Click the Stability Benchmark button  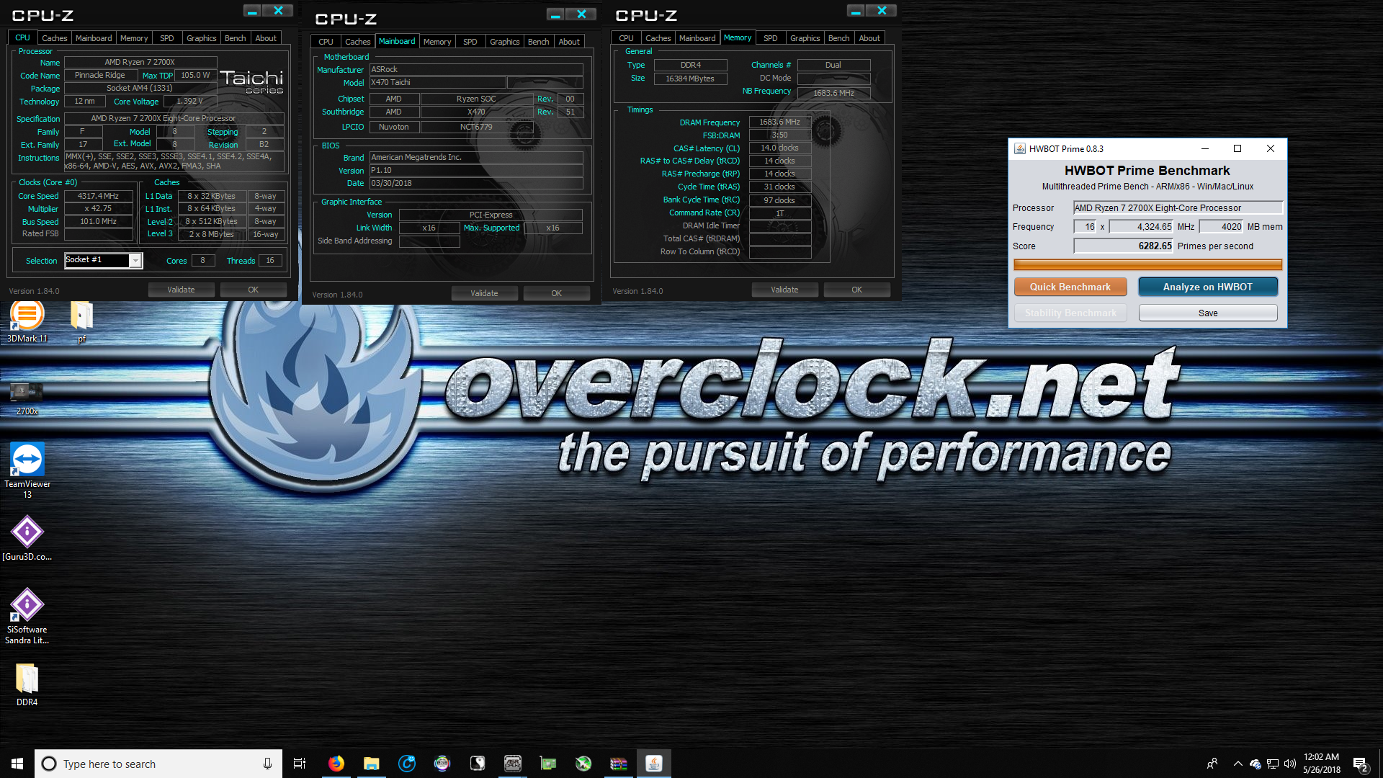pos(1070,313)
